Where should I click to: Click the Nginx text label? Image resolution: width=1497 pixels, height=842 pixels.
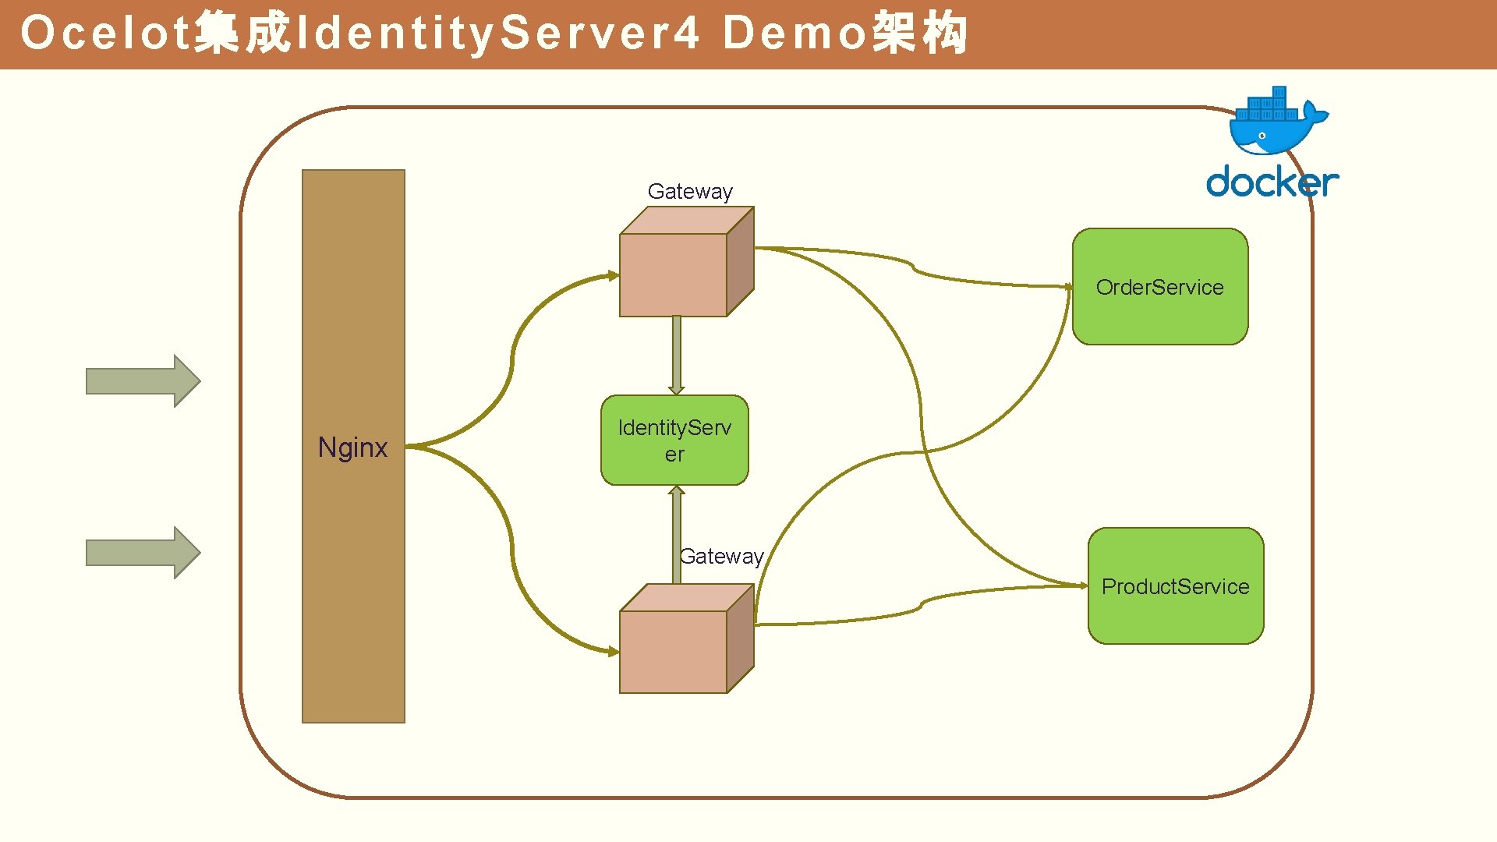352,448
